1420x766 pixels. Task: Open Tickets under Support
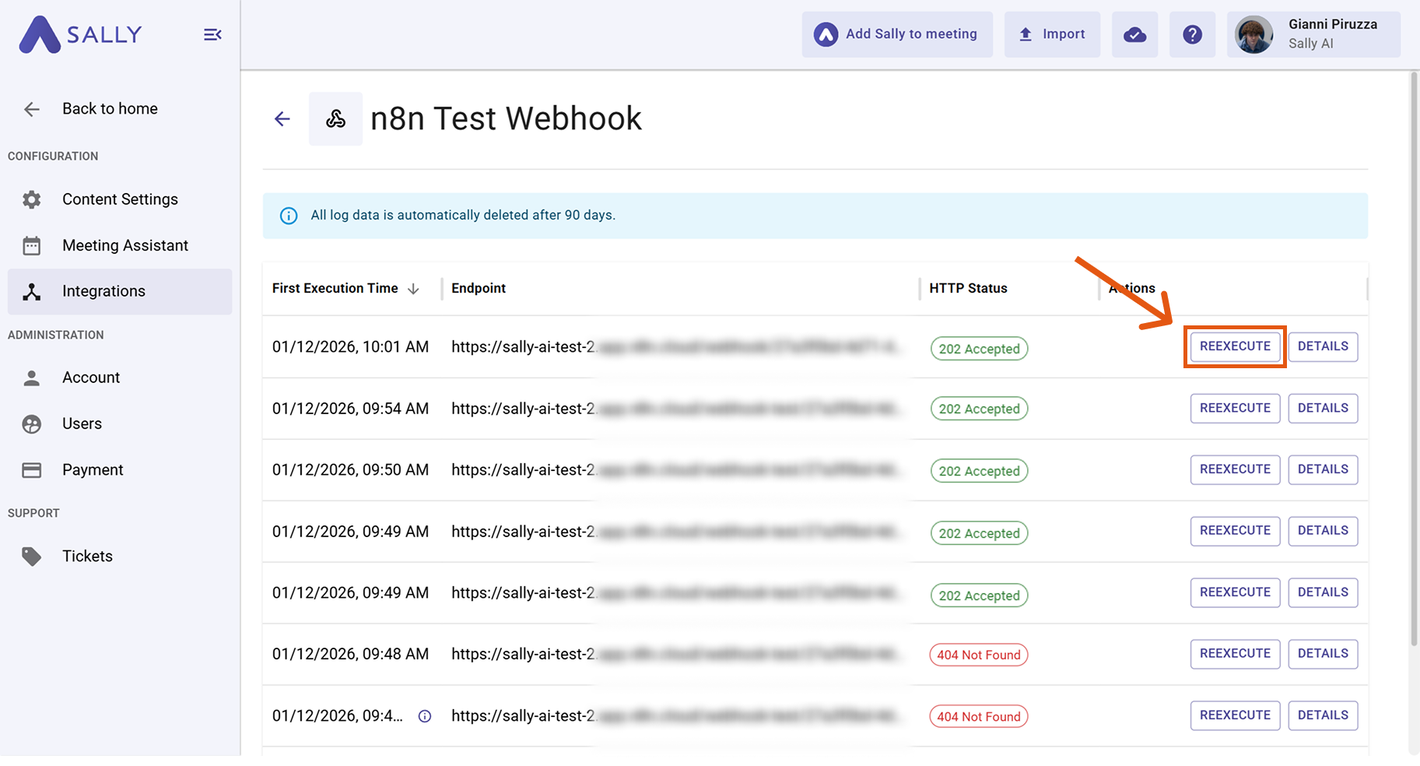tap(87, 556)
